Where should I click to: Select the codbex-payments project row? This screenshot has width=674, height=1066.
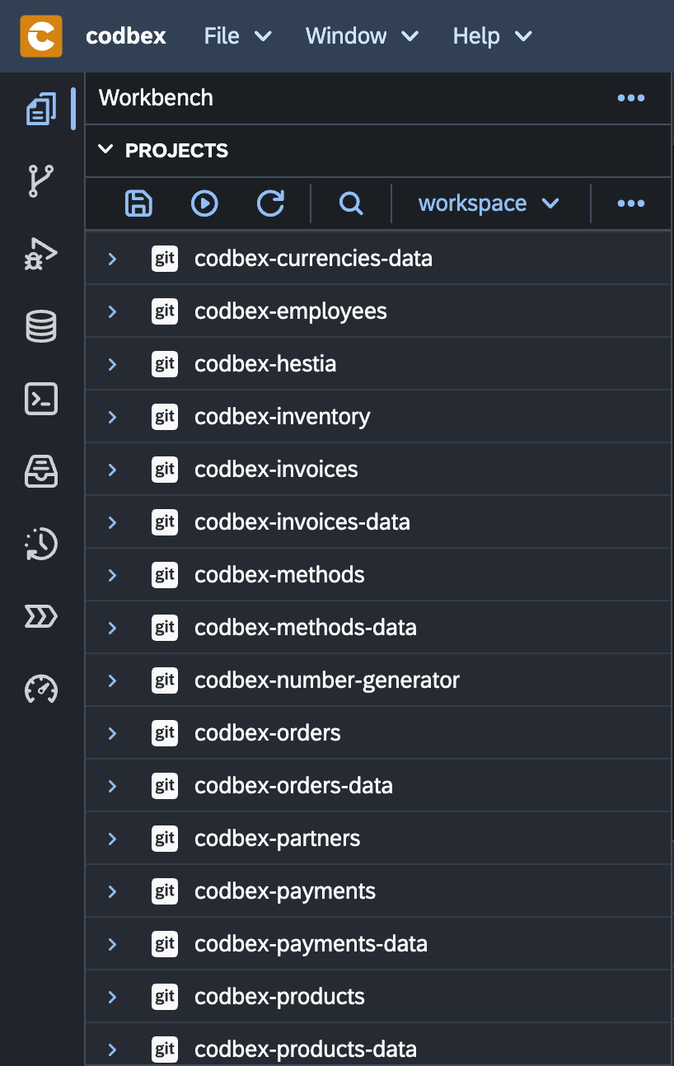(378, 891)
